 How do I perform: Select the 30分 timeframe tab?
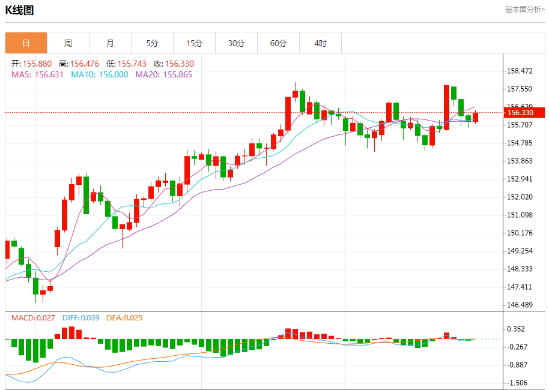[x=236, y=43]
